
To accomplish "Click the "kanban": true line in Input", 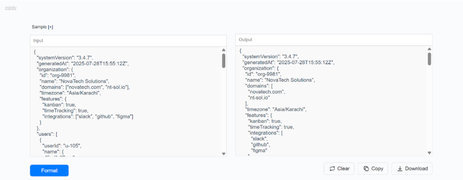I will 59,105.
